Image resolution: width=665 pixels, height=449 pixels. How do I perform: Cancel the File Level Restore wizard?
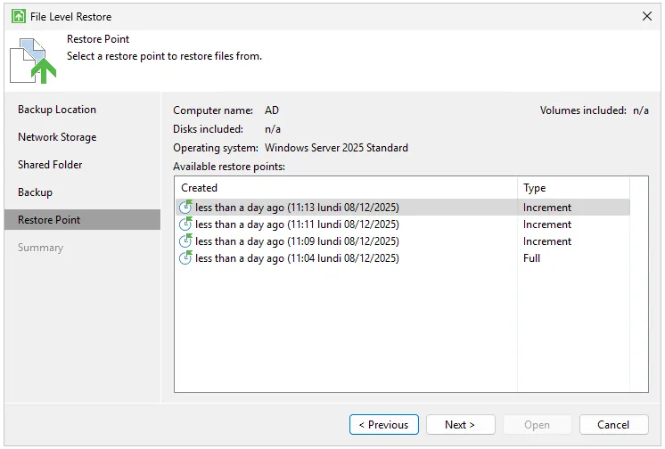coord(613,425)
